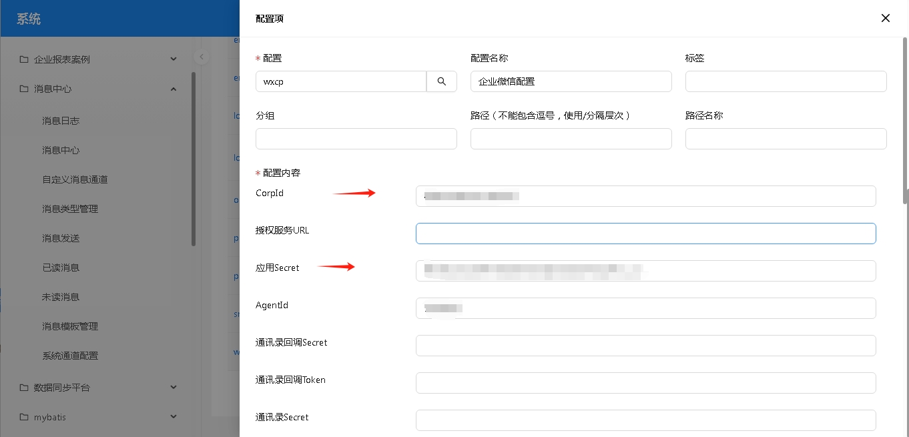This screenshot has height=437, width=909.
Task: Expand the mybatis chevron
Action: 174,417
